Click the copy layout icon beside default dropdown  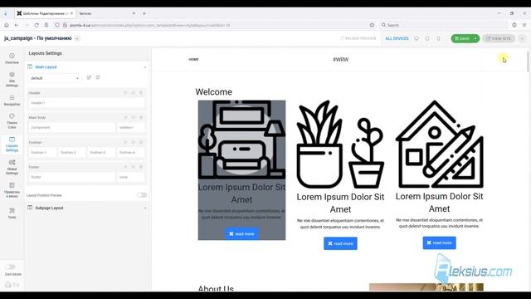tap(98, 77)
